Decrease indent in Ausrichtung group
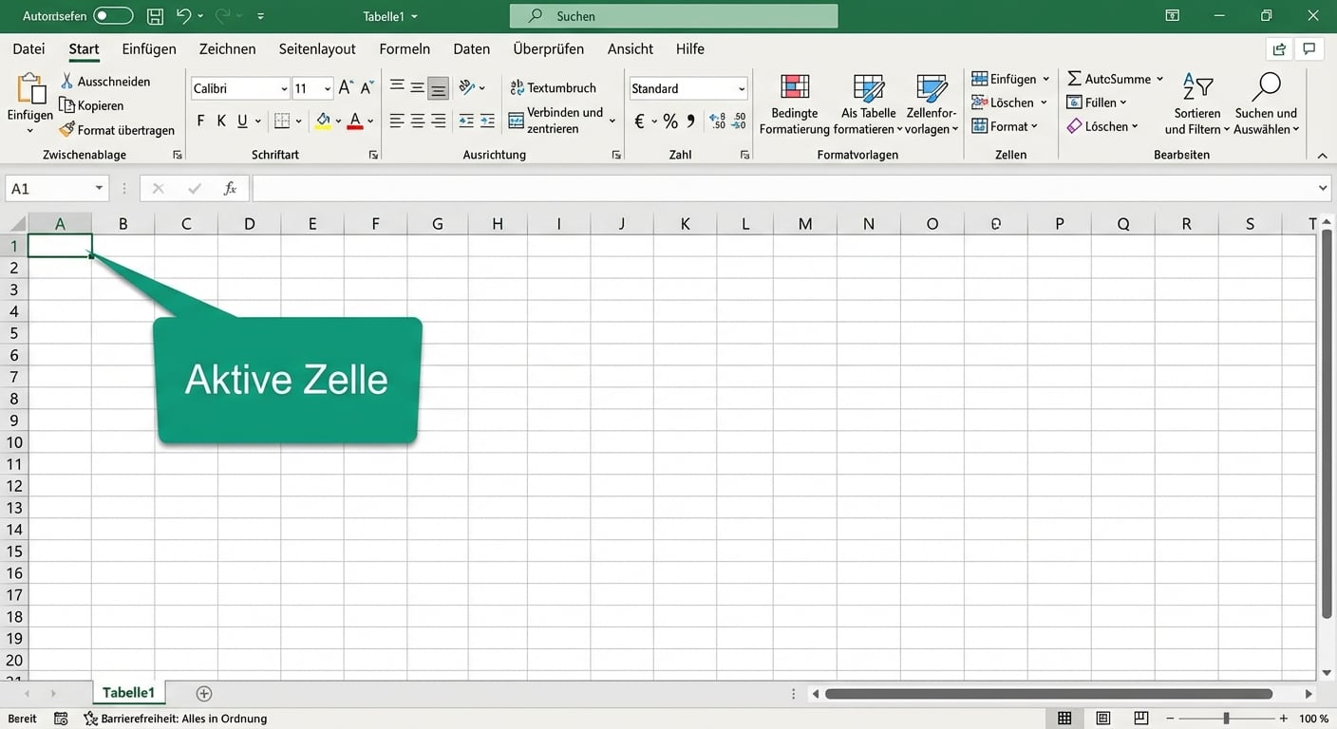1337x729 pixels. point(466,121)
